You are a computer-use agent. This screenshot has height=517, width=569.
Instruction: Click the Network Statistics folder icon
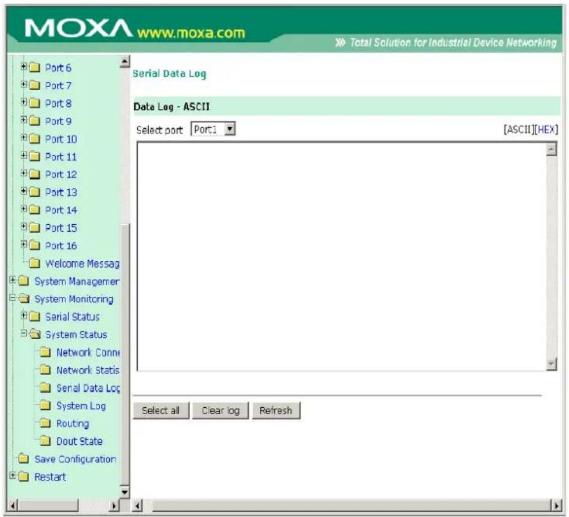coord(45,369)
